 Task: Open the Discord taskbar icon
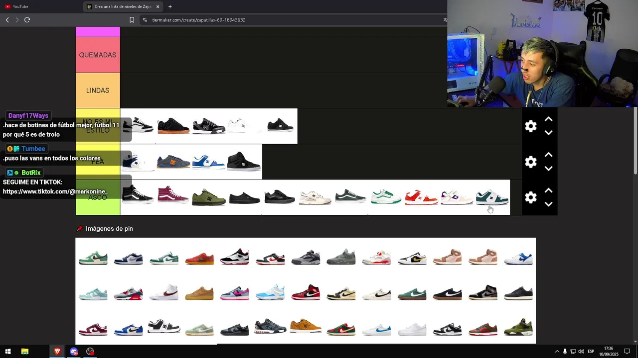tap(74, 352)
